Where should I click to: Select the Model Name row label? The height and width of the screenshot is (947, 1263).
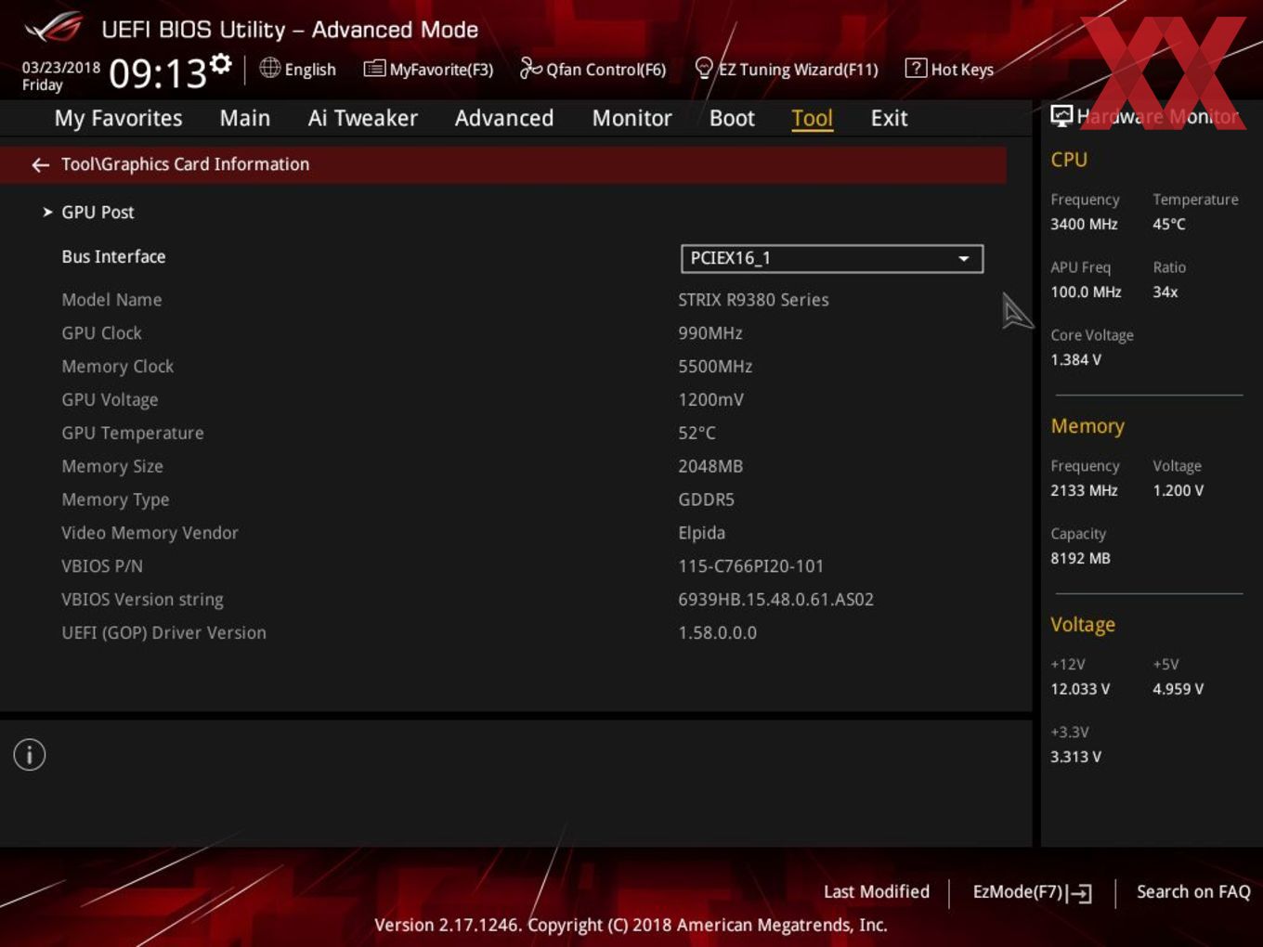point(111,300)
